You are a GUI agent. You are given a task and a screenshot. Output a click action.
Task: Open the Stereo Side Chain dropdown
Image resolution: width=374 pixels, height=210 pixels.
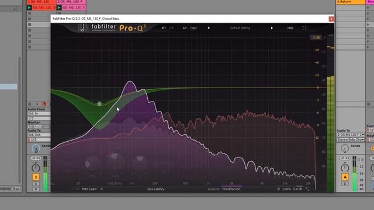351,139
